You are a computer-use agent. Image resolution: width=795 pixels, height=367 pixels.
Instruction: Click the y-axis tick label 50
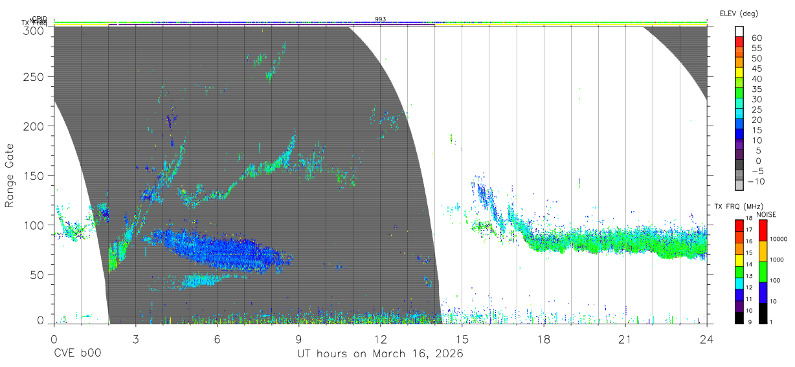click(x=37, y=274)
